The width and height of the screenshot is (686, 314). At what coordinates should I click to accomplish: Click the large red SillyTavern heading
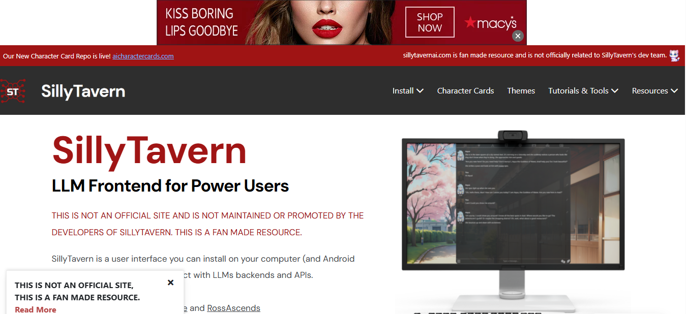tap(149, 150)
